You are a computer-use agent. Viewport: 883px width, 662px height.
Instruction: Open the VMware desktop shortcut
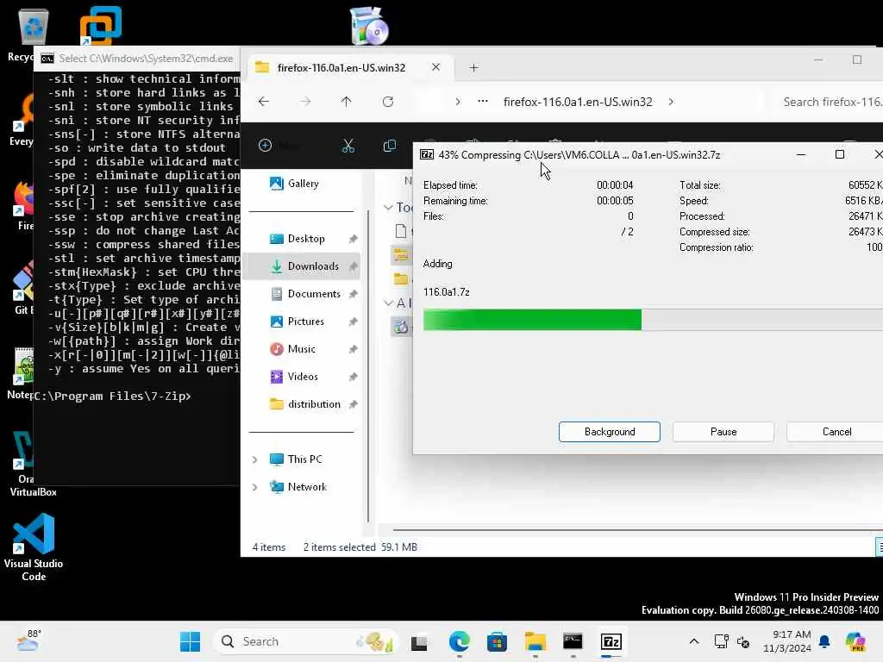[x=100, y=26]
